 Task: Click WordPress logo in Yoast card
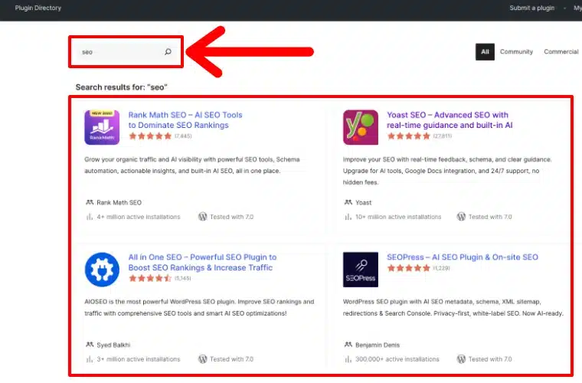[x=461, y=216]
